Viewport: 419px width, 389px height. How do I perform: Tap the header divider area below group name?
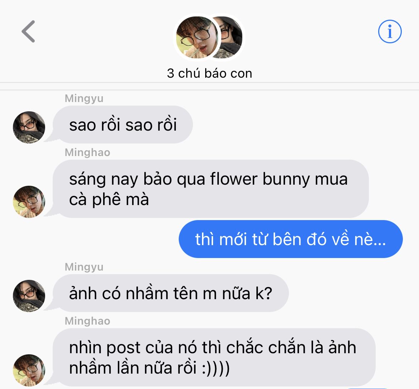pyautogui.click(x=209, y=86)
